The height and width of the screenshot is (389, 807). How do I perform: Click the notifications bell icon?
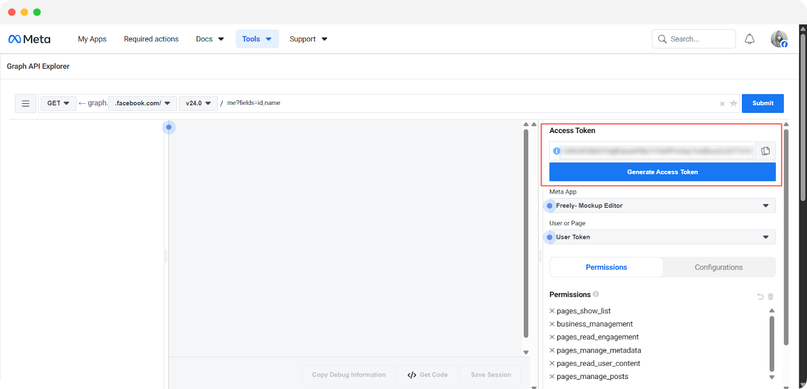[x=750, y=39]
